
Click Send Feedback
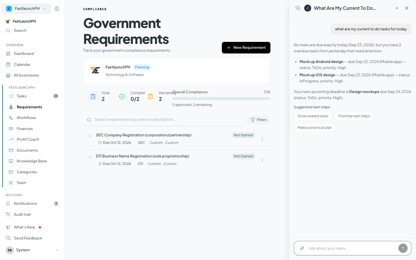[x=32, y=238]
